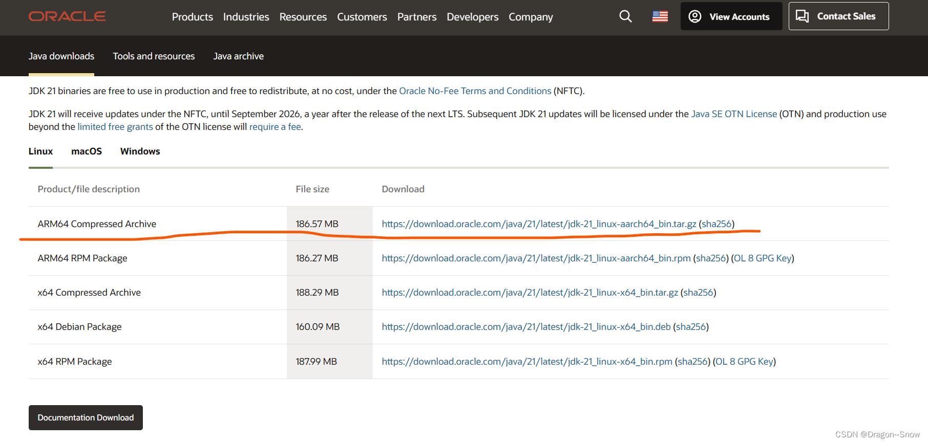Open the Developers menu
928x444 pixels.
point(473,17)
